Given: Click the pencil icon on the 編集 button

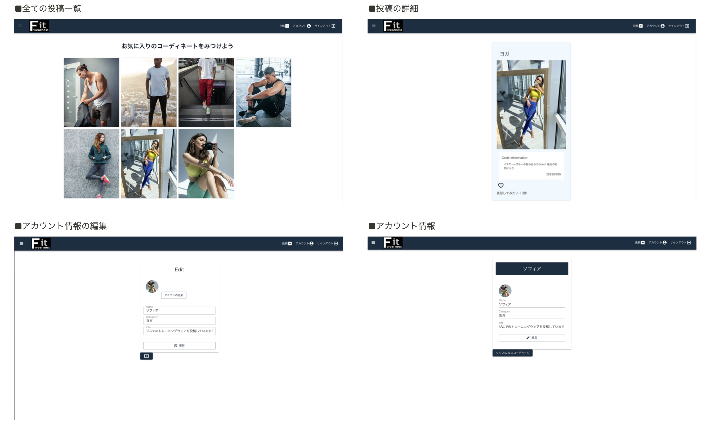Looking at the screenshot, I should 528,338.
